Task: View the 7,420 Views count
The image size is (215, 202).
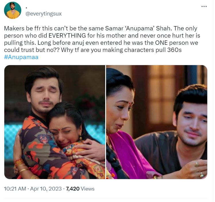Action: [80, 189]
